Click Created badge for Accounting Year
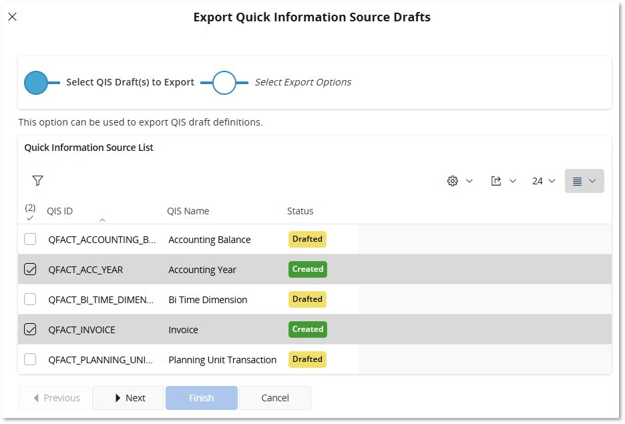Viewport: 625px width, 424px height. click(x=308, y=269)
